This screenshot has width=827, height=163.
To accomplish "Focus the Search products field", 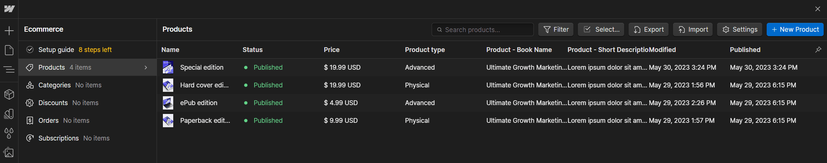I will (482, 30).
